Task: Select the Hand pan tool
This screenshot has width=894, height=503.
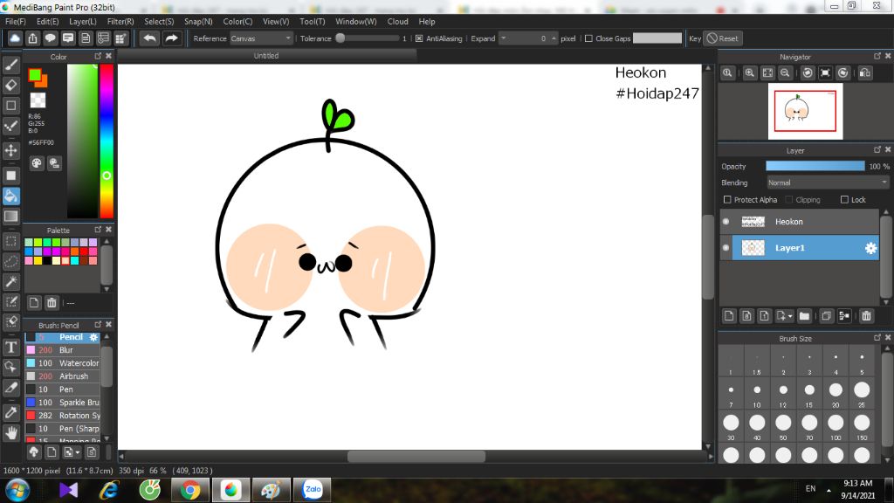Action: (x=11, y=432)
